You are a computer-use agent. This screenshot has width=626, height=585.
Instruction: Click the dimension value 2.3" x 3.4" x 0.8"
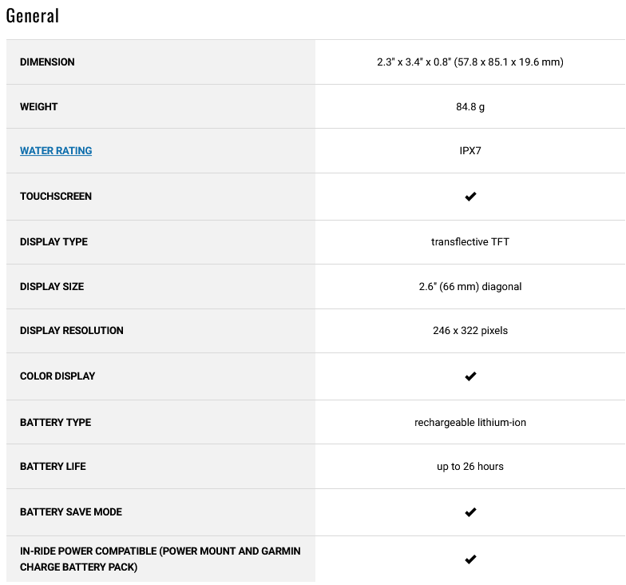click(414, 62)
